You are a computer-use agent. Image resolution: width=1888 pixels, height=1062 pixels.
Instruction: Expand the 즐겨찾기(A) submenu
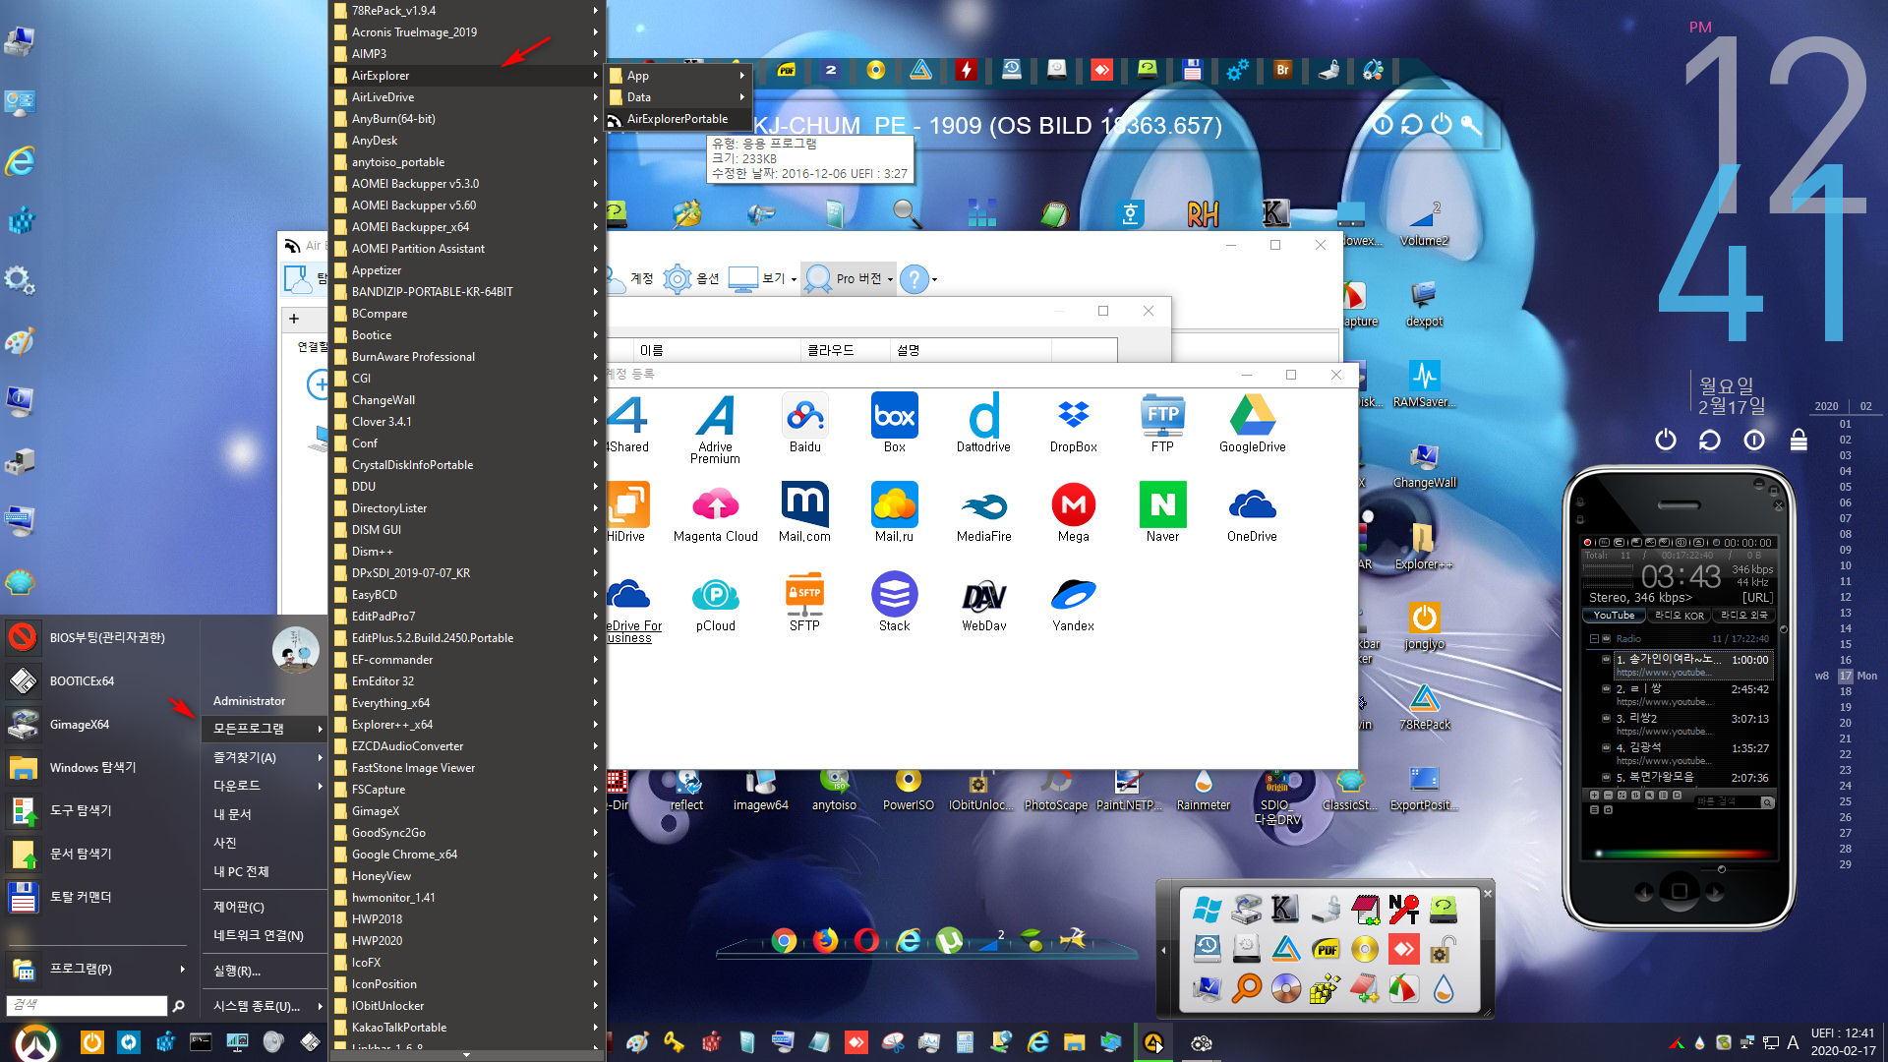(x=265, y=757)
